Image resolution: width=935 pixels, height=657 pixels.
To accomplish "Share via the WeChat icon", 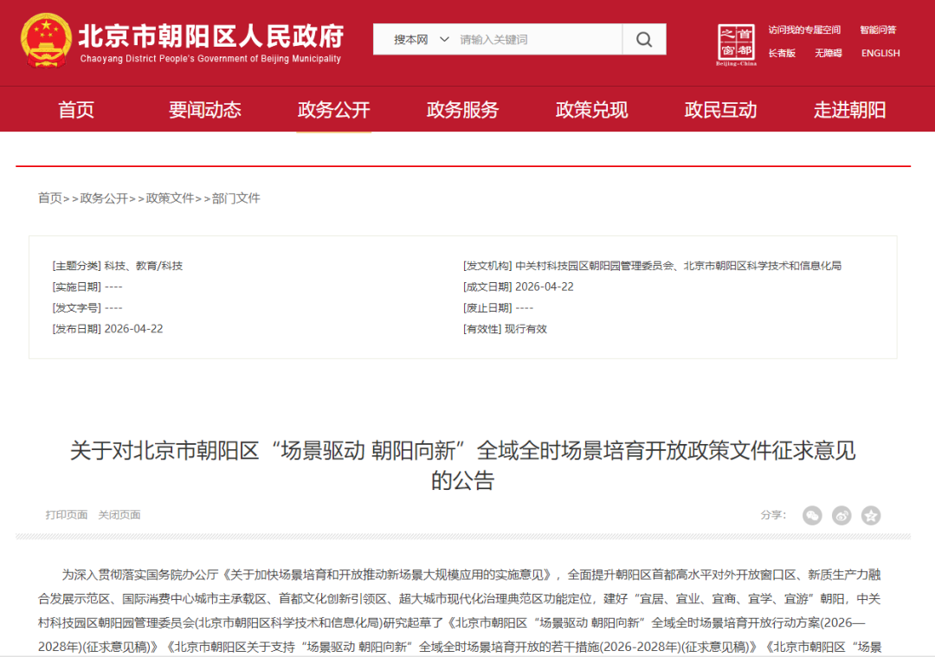I will [x=812, y=515].
